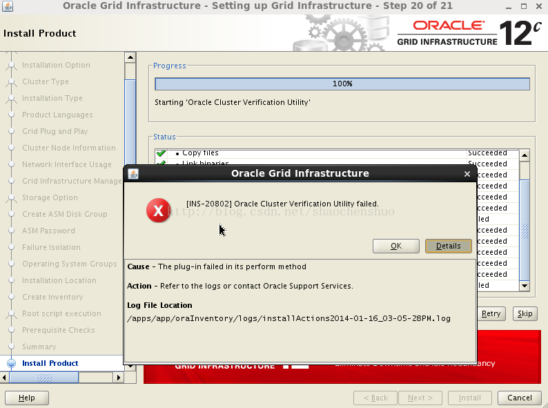Toggle the Details button in error dialog
Viewport: 548px width, 408px height.
pos(449,246)
